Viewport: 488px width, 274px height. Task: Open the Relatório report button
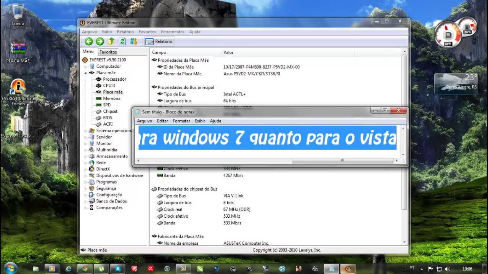159,41
